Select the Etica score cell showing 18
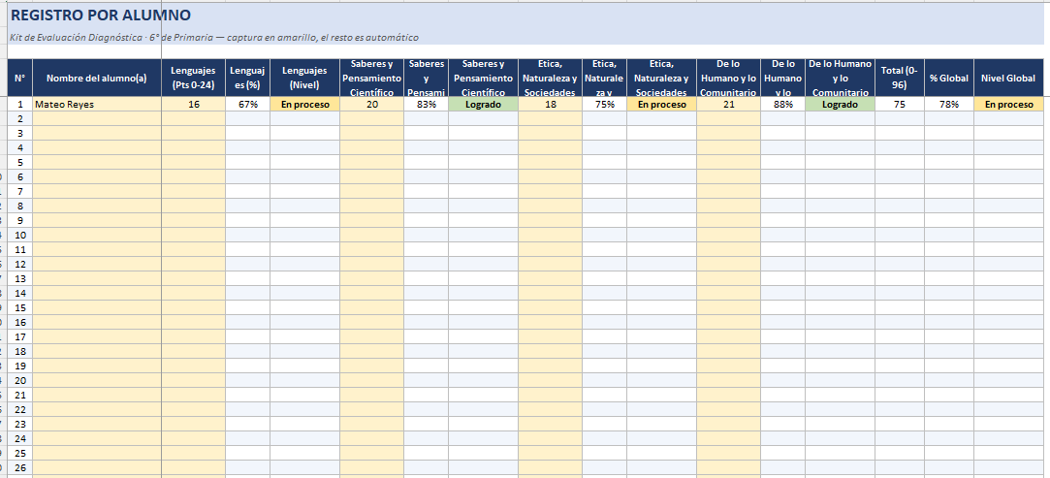The height and width of the screenshot is (478, 1050). click(x=550, y=105)
